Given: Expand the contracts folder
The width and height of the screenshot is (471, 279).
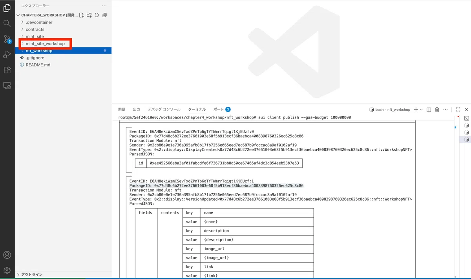Looking at the screenshot, I should tap(35, 29).
